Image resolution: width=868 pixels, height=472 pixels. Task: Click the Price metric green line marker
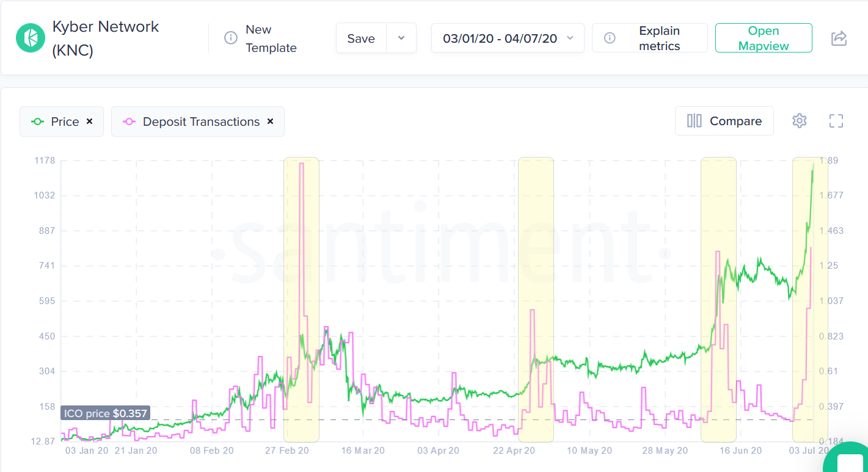(38, 122)
